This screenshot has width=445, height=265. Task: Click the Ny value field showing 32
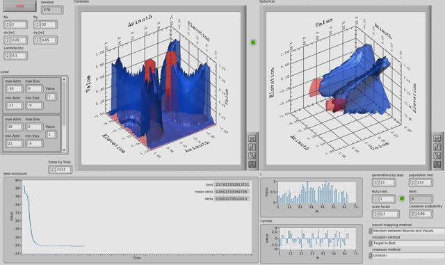point(48,25)
